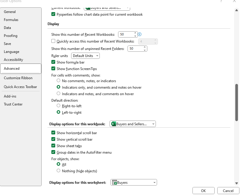Toggle Show vertical scroll bar
The height and width of the screenshot is (195, 240).
(53, 139)
